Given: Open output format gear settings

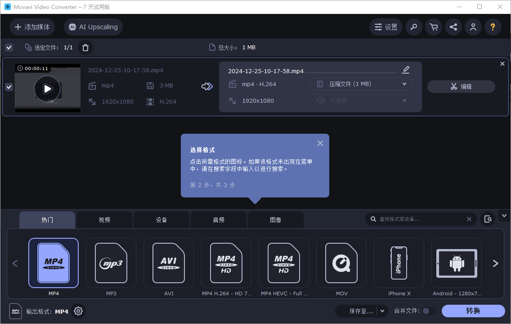Looking at the screenshot, I should [x=78, y=311].
